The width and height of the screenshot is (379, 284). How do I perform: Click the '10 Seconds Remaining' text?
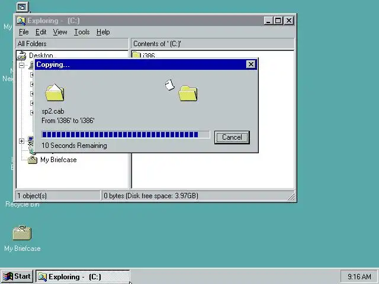pyautogui.click(x=74, y=146)
